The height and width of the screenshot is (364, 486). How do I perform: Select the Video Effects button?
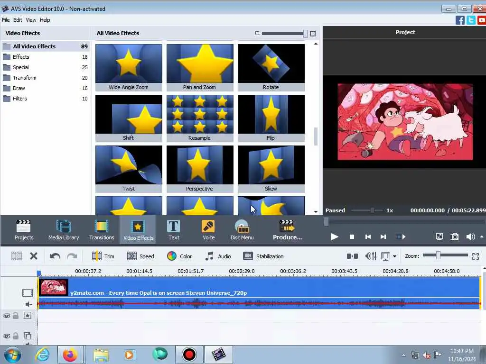click(138, 230)
